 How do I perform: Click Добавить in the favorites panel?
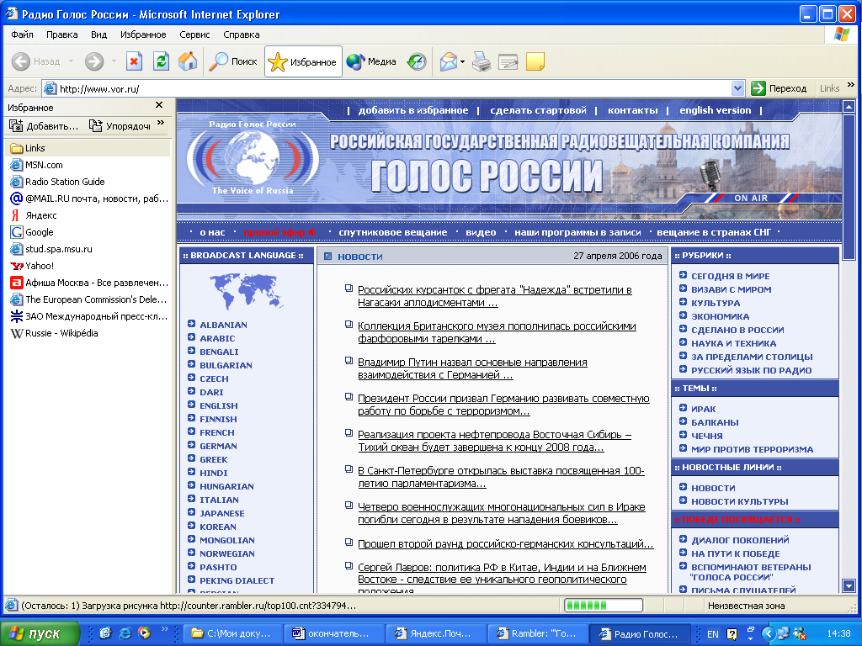coord(44,126)
